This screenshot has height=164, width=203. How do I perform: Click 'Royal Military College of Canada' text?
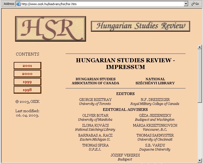click(x=155, y=104)
